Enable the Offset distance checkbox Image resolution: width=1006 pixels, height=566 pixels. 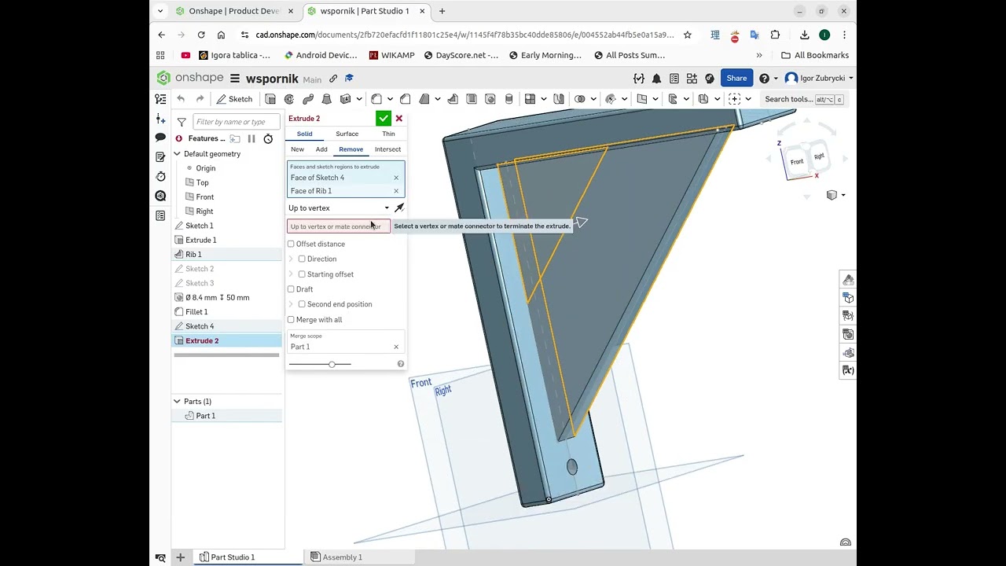[291, 244]
